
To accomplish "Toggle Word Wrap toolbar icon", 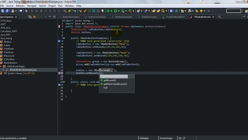I will click(x=94, y=11).
